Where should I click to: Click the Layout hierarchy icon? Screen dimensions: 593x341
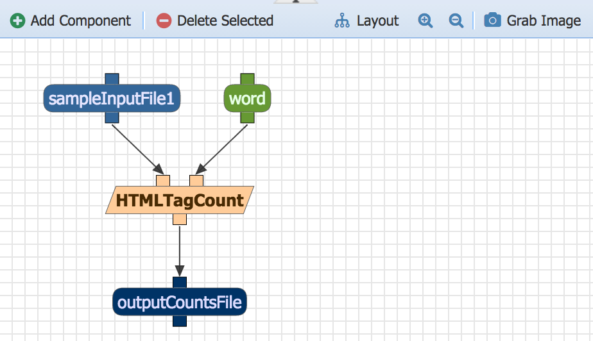click(342, 21)
